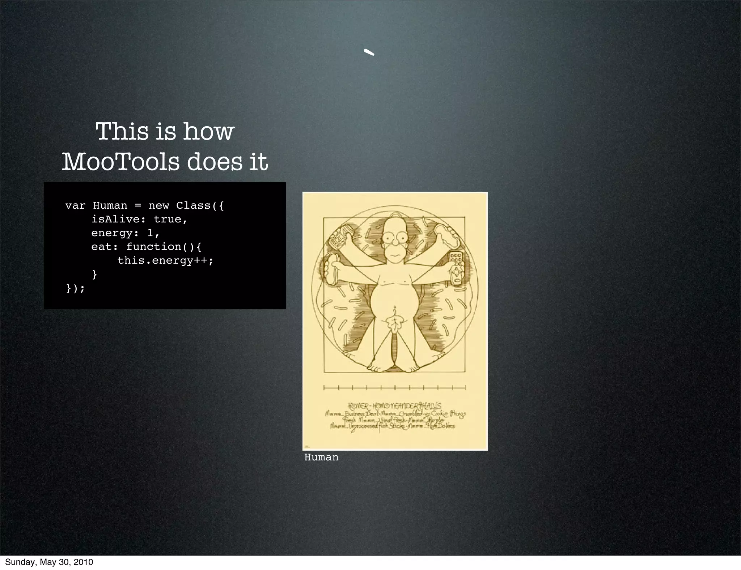
Task: Select the 'eat: function(){' code line
Action: (x=147, y=247)
